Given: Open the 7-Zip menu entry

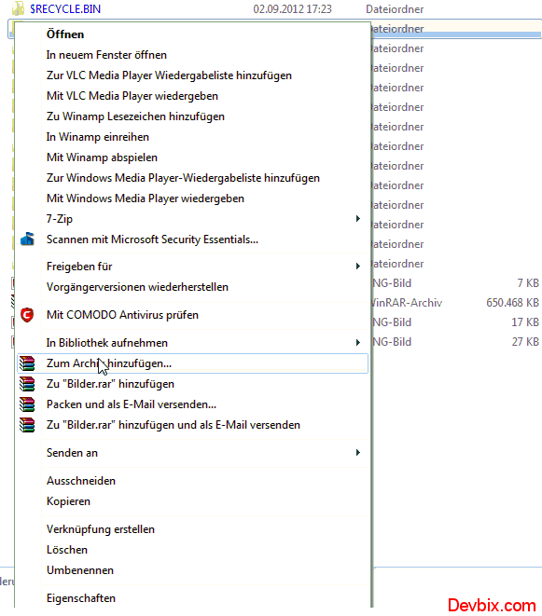Looking at the screenshot, I should [x=193, y=218].
